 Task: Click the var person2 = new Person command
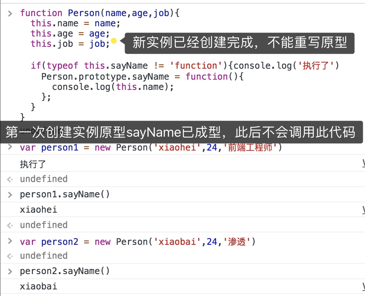[137, 242]
